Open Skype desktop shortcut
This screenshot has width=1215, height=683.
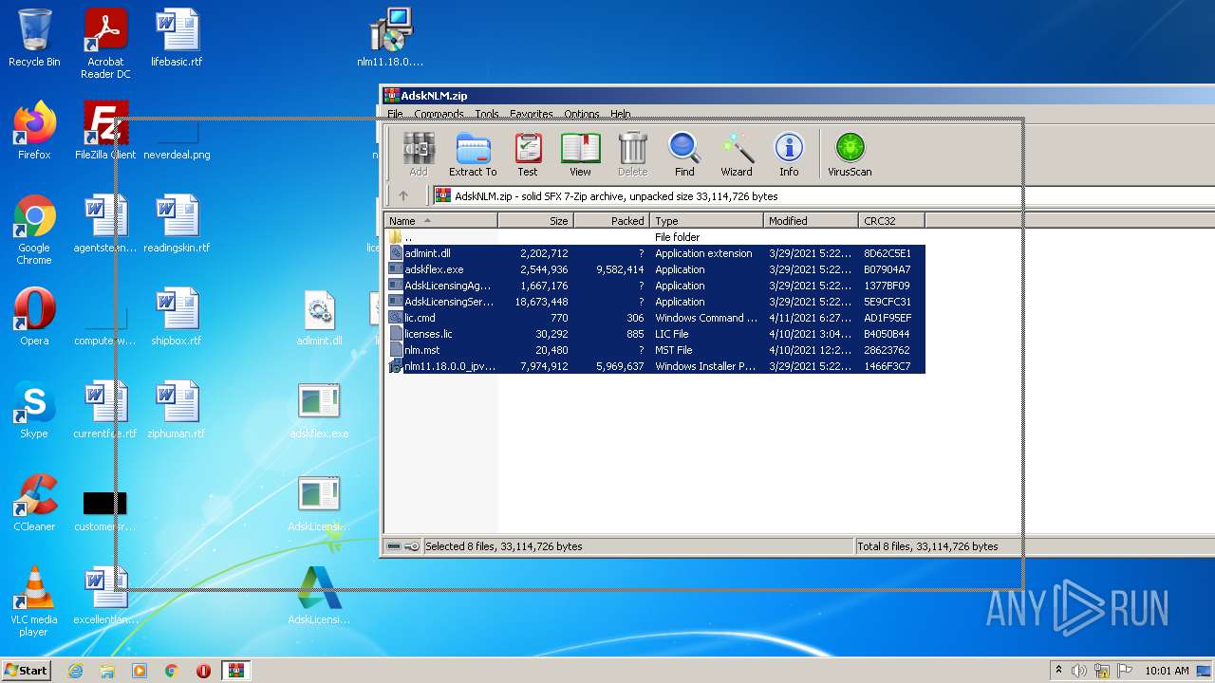click(x=34, y=410)
